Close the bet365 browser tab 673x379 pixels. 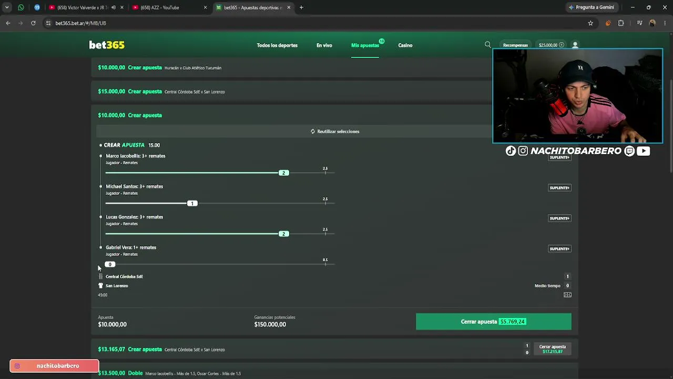[289, 7]
